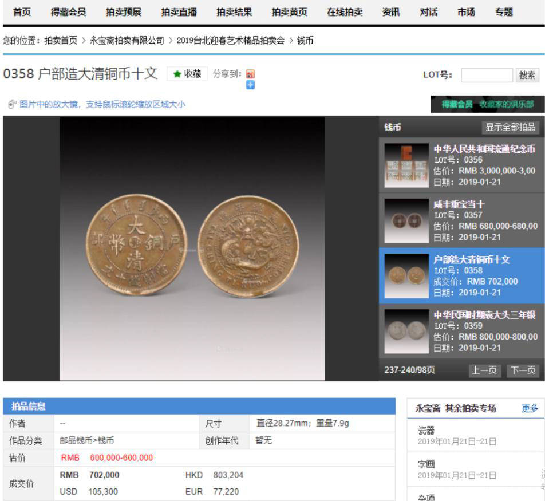
Task: Click the green star to favorite this lot
Action: [177, 74]
